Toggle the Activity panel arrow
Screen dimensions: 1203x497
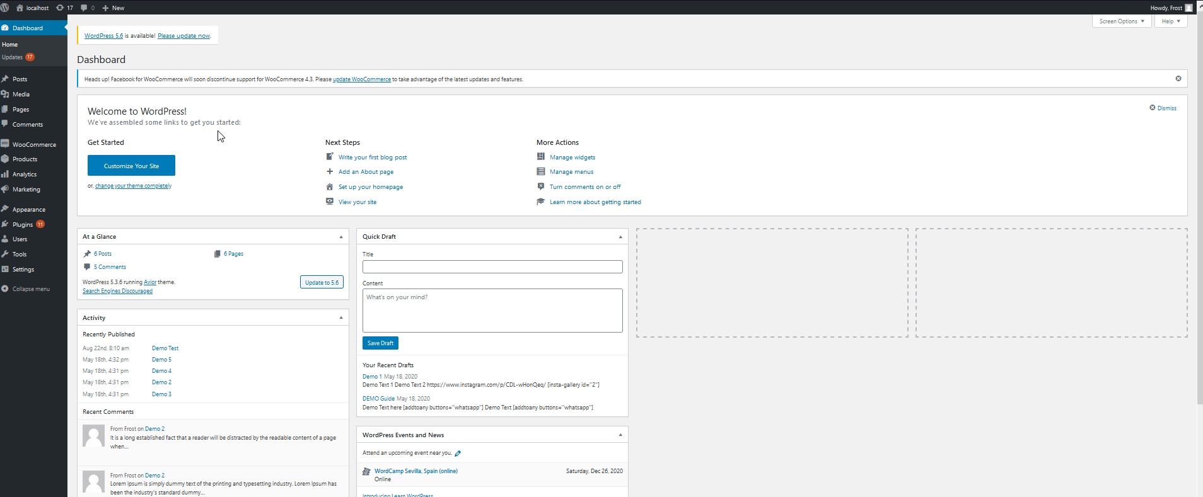point(341,318)
